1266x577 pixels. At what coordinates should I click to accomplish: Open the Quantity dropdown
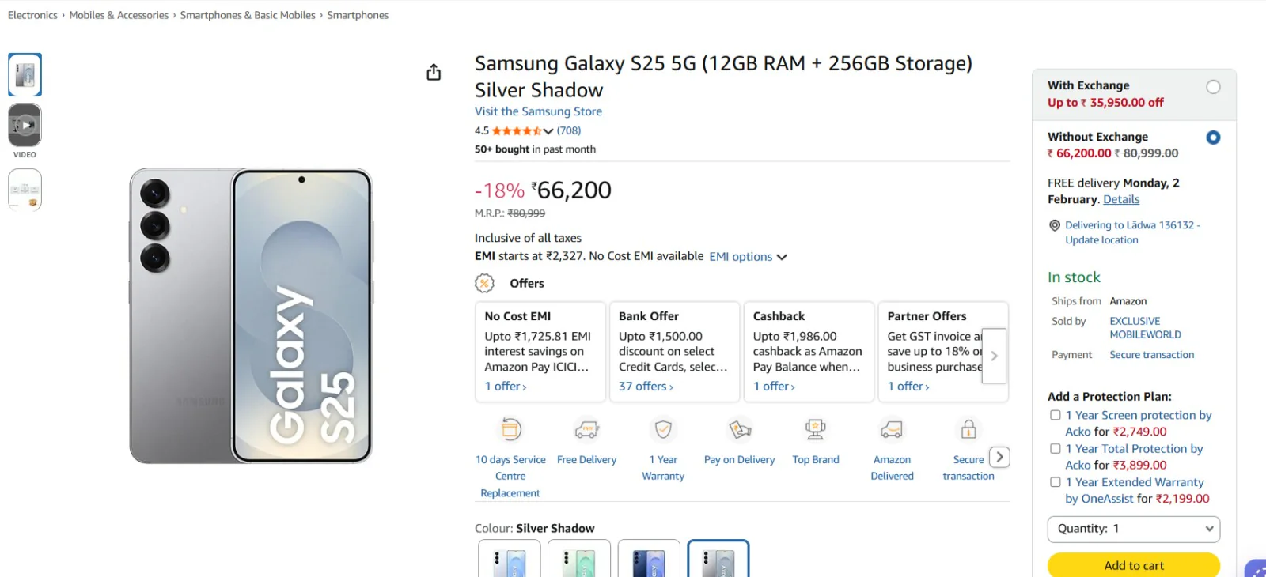pyautogui.click(x=1133, y=529)
